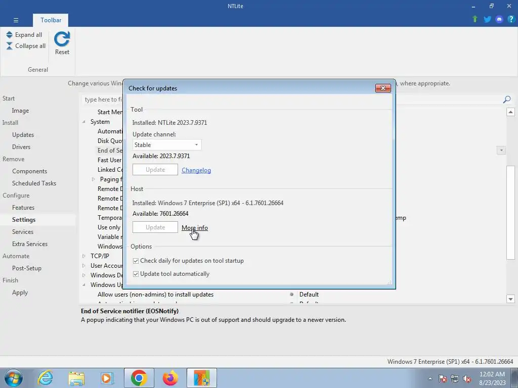The width and height of the screenshot is (518, 388).
Task: Click the Tool section Update button
Action: point(155,170)
